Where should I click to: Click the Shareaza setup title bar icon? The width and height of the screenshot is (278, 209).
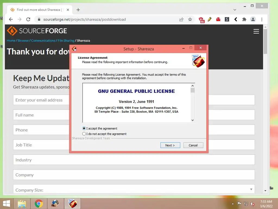click(x=74, y=49)
